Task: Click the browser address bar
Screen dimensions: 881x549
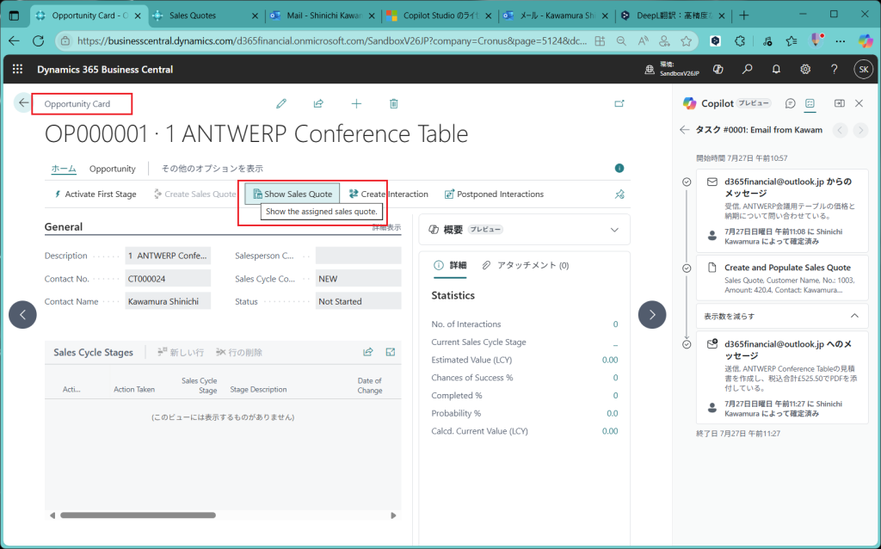Action: 331,41
